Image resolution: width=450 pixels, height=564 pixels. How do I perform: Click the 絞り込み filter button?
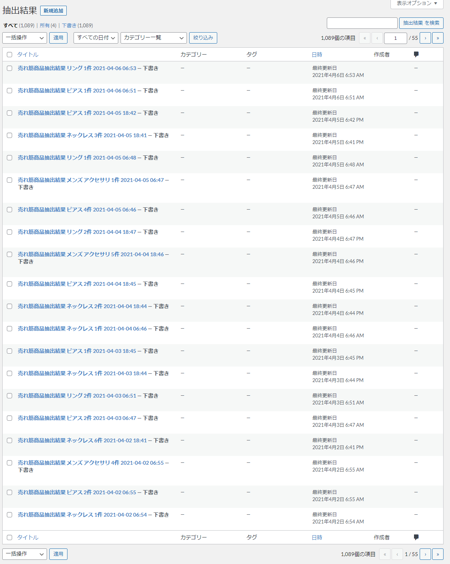tap(203, 38)
